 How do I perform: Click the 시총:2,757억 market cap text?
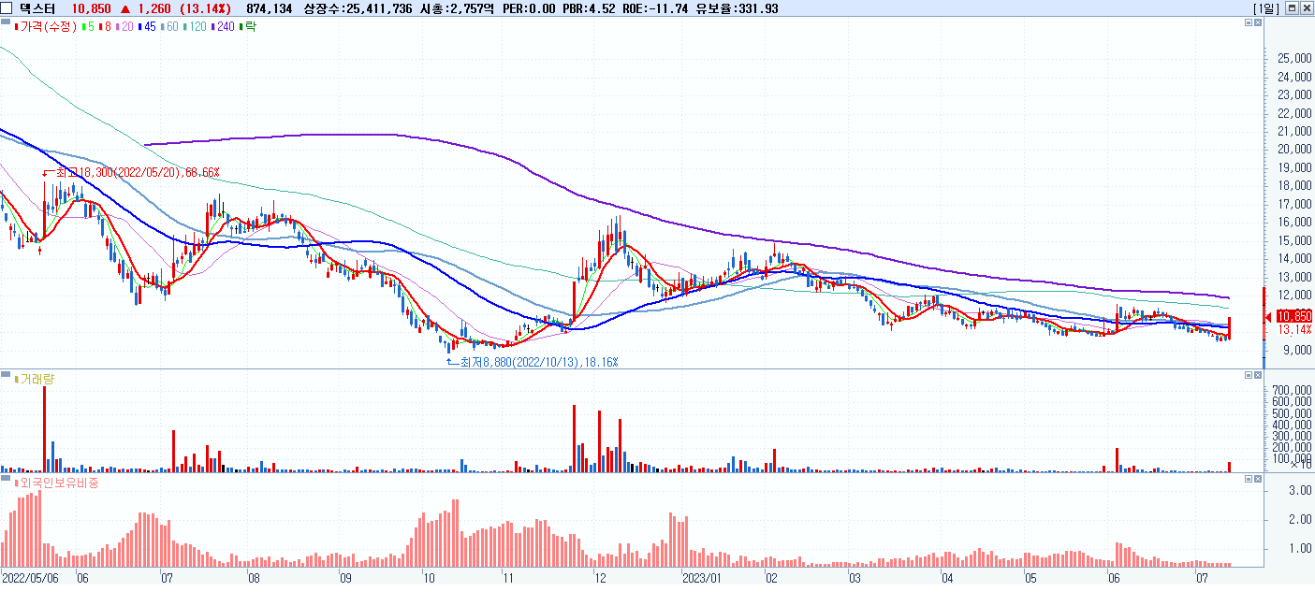(456, 8)
